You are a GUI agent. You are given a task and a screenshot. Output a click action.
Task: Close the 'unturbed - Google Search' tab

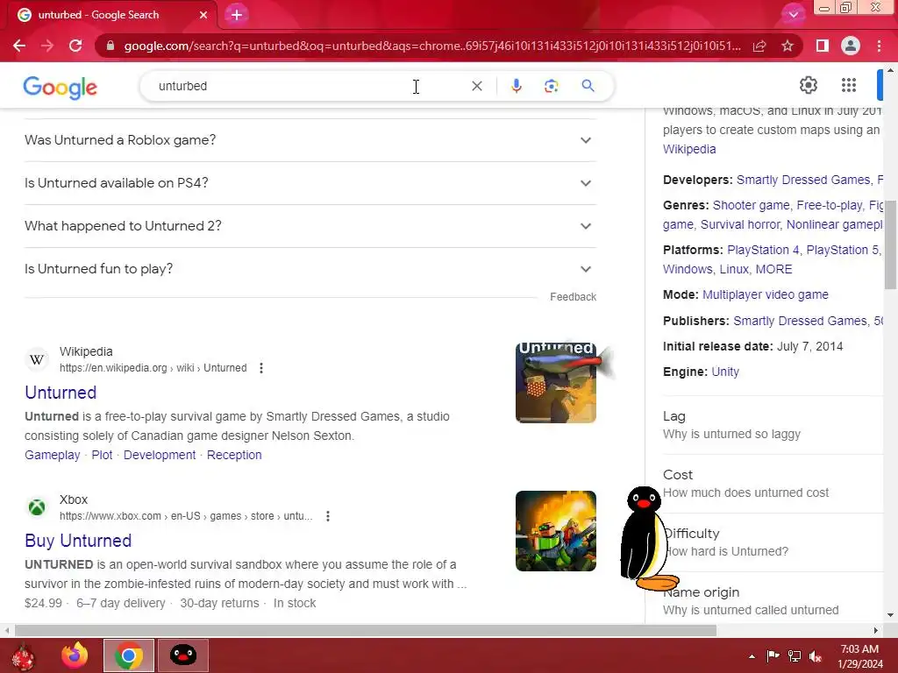203,15
